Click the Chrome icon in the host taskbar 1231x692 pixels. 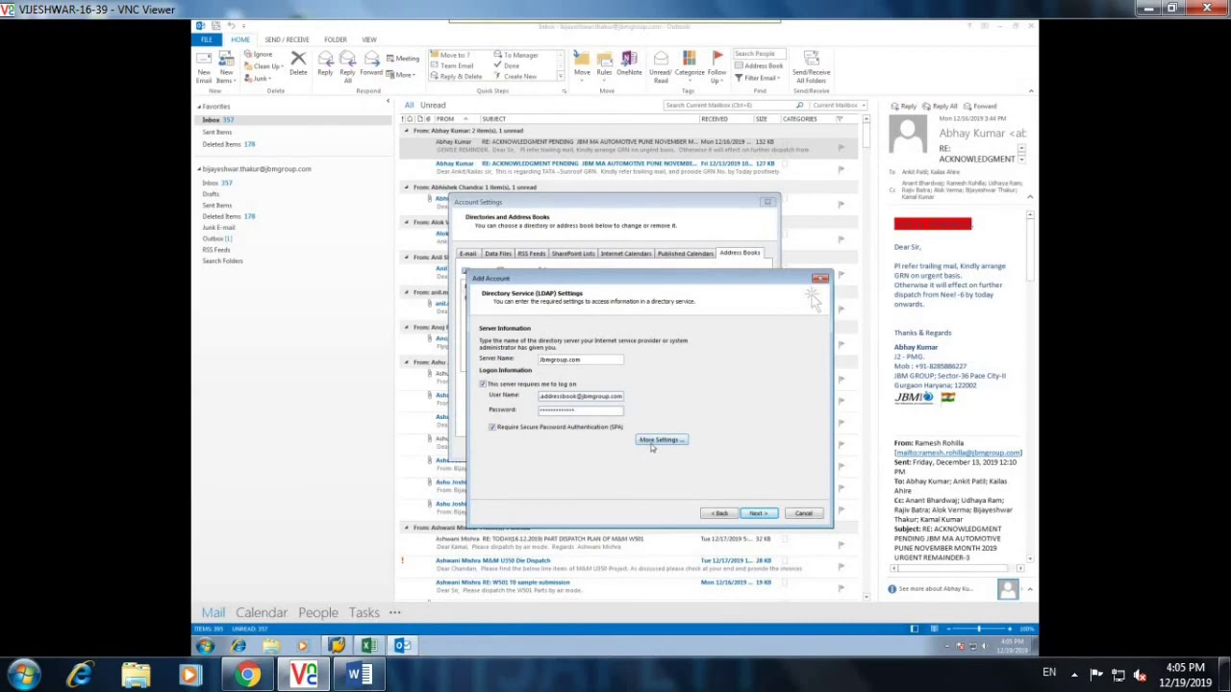coord(248,675)
